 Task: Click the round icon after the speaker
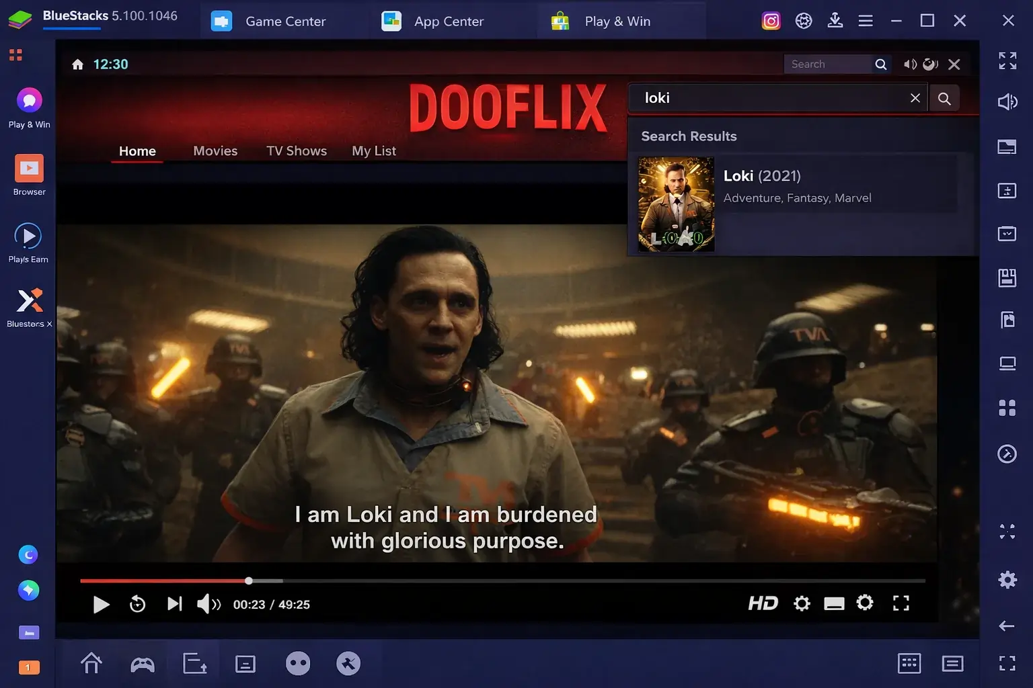[x=931, y=64]
